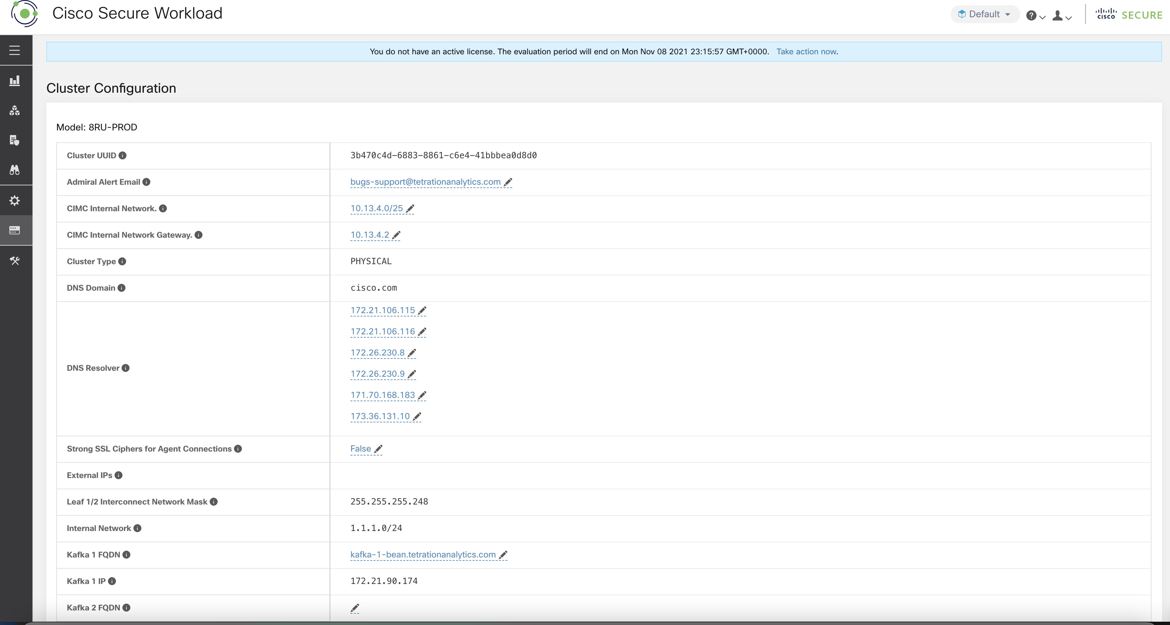Open the Default scope dropdown
Screen dimensions: 1170x625
[985, 14]
